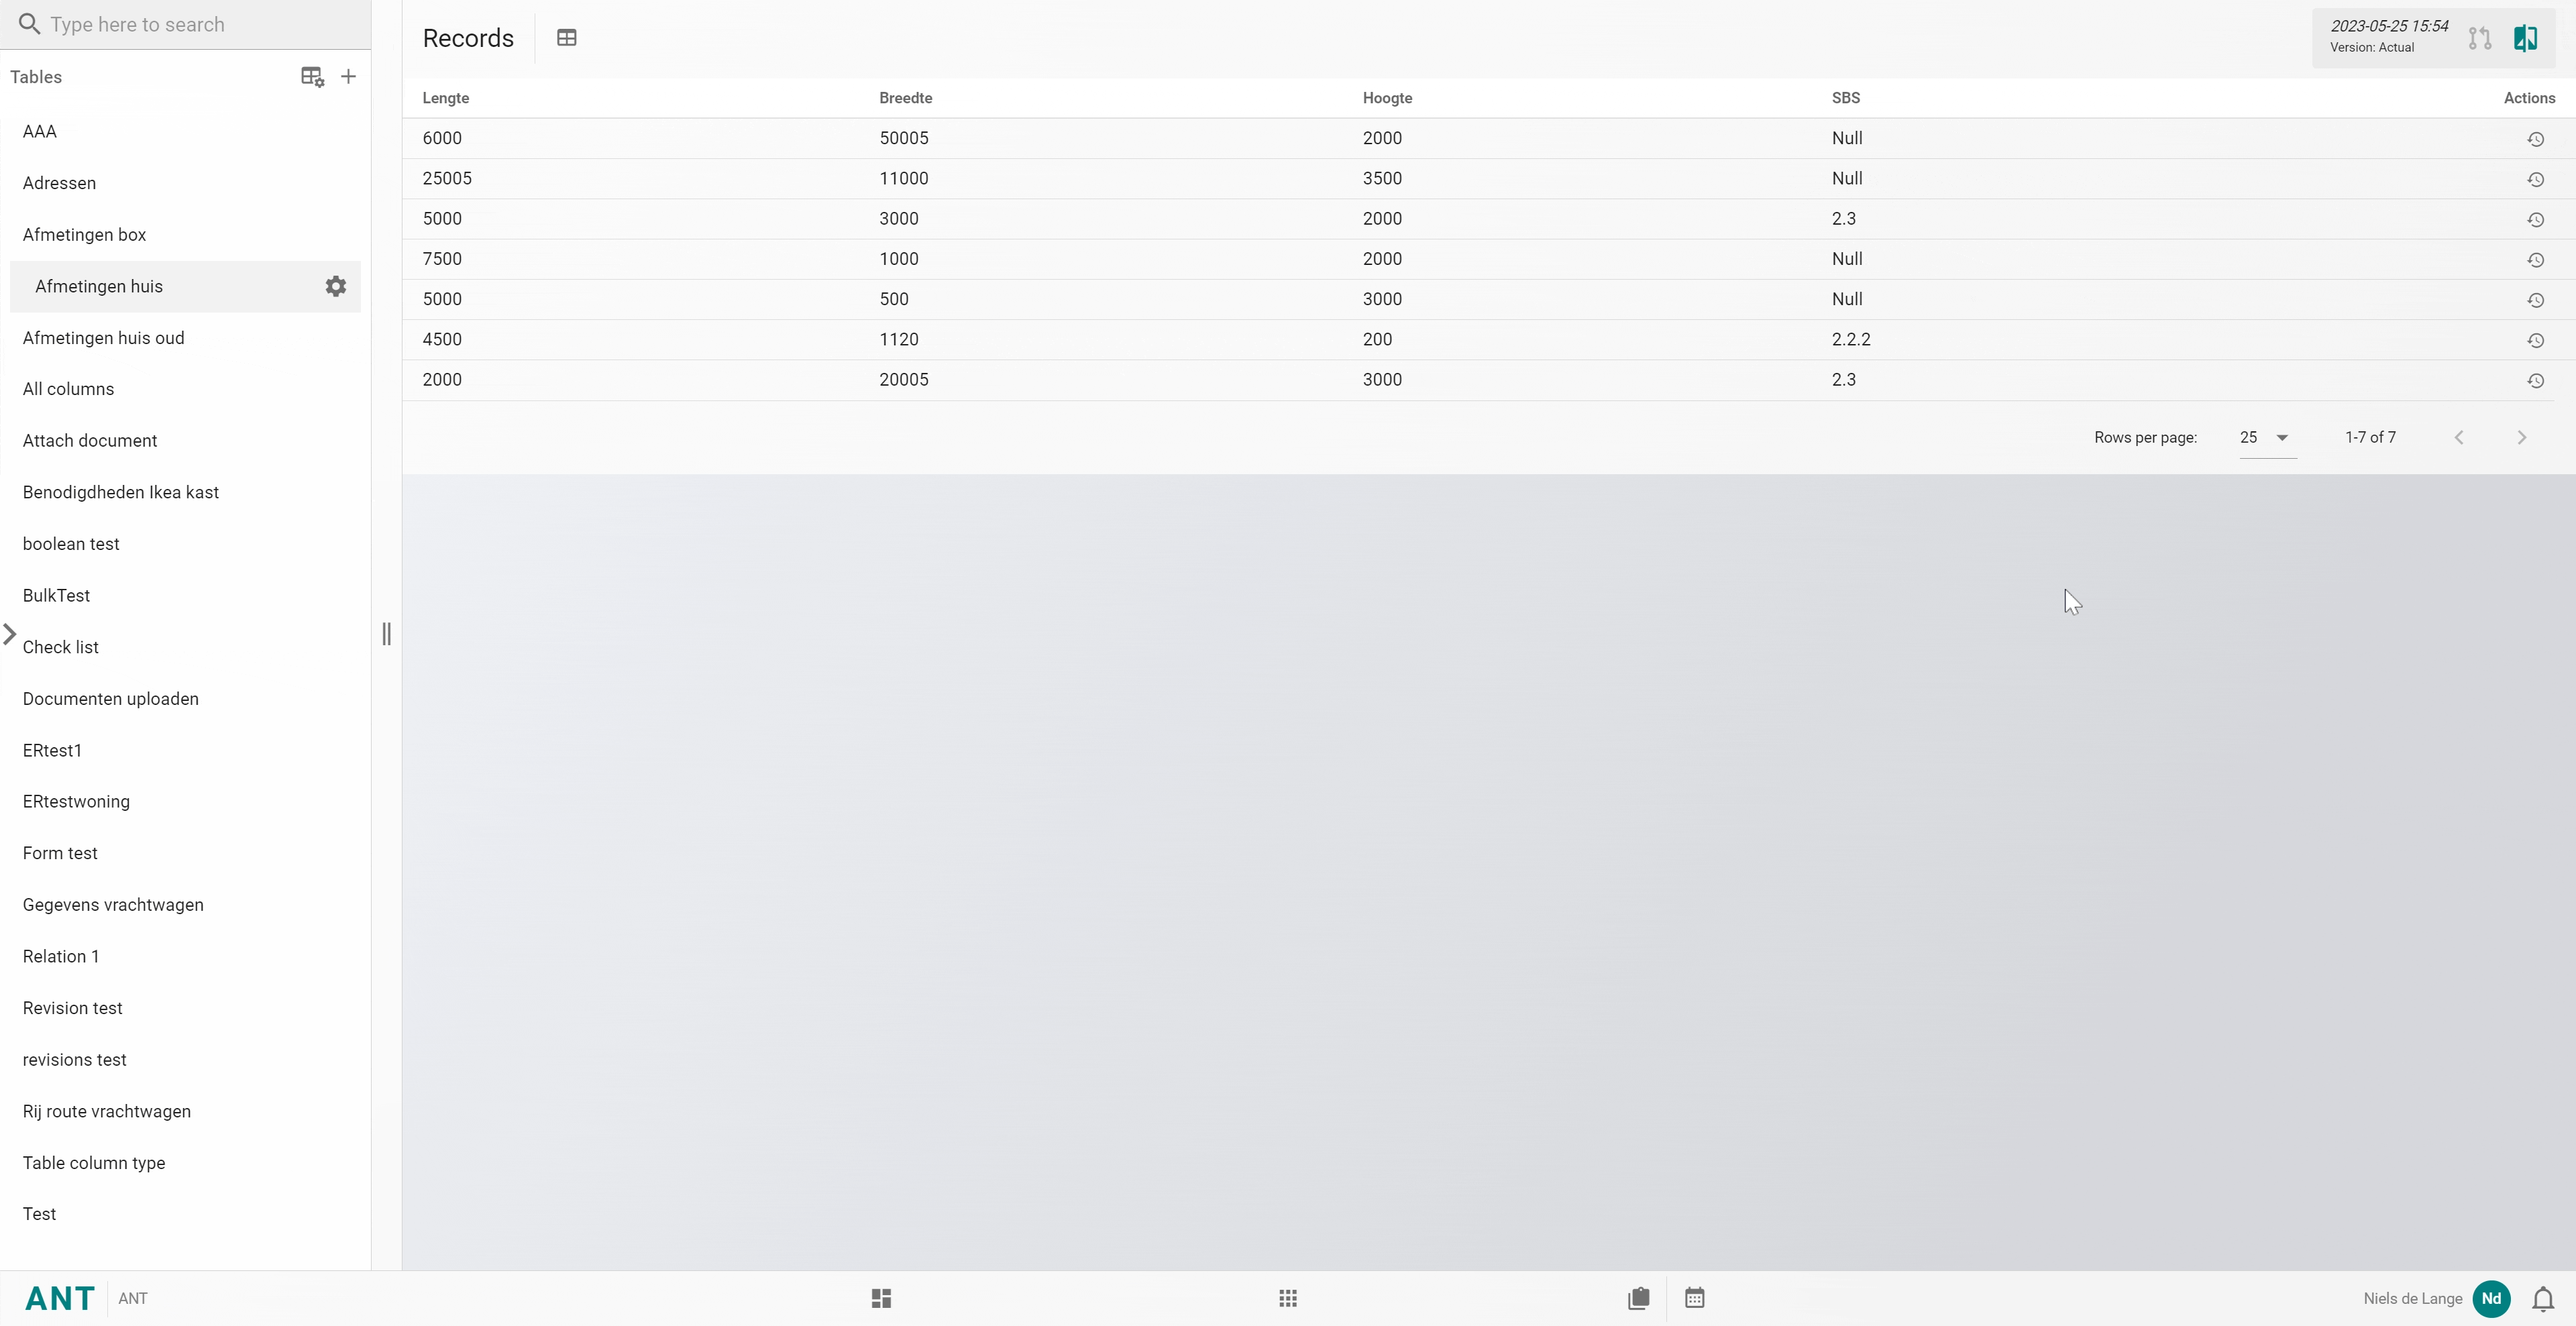Open history for row with Lengte 7500
The width and height of the screenshot is (2576, 1326).
[x=2535, y=260]
